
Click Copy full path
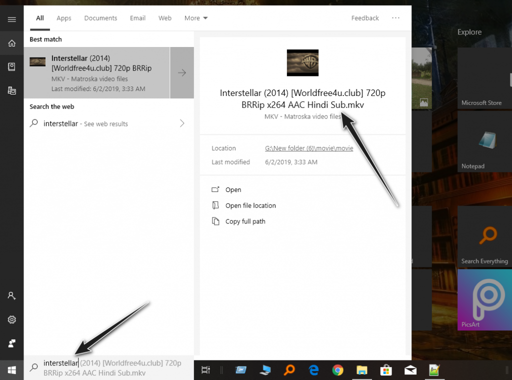[x=245, y=221]
